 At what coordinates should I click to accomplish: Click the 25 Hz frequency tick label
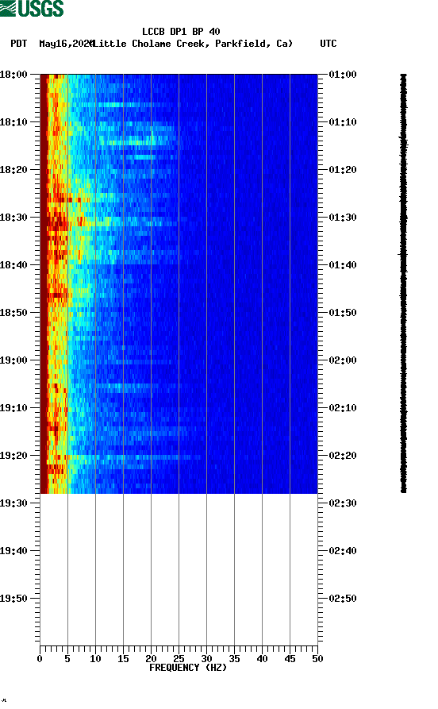point(179,659)
